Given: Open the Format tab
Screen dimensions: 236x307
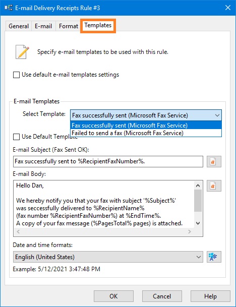Looking at the screenshot, I should click(x=69, y=26).
